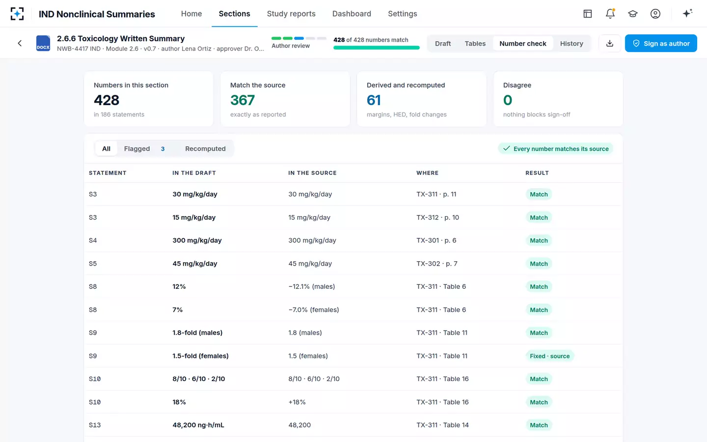The width and height of the screenshot is (707, 442).
Task: Click Sign as author button
Action: [x=661, y=43]
